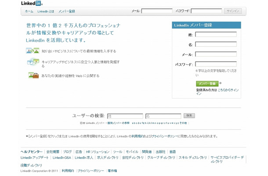Open 広告 footer link
This screenshot has width=268, height=176.
79,152
